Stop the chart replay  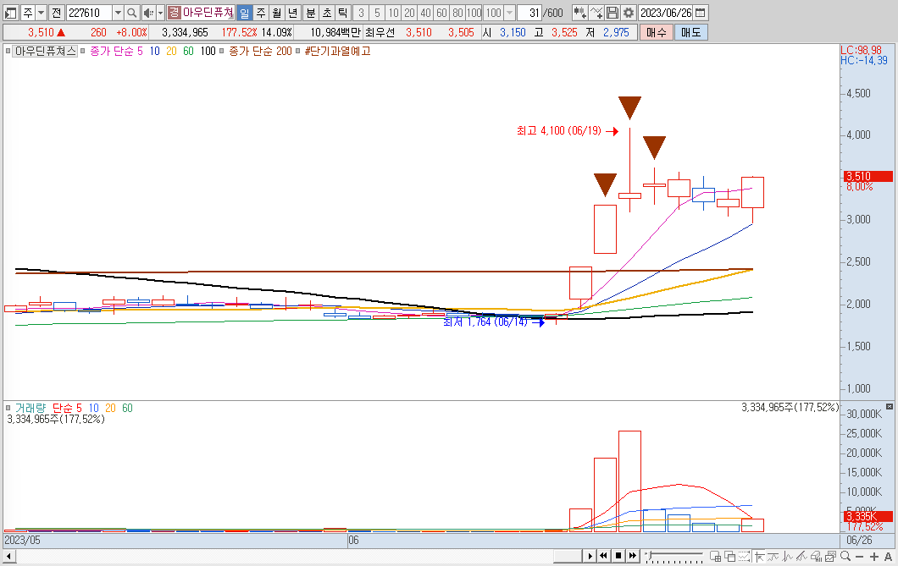pos(618,556)
